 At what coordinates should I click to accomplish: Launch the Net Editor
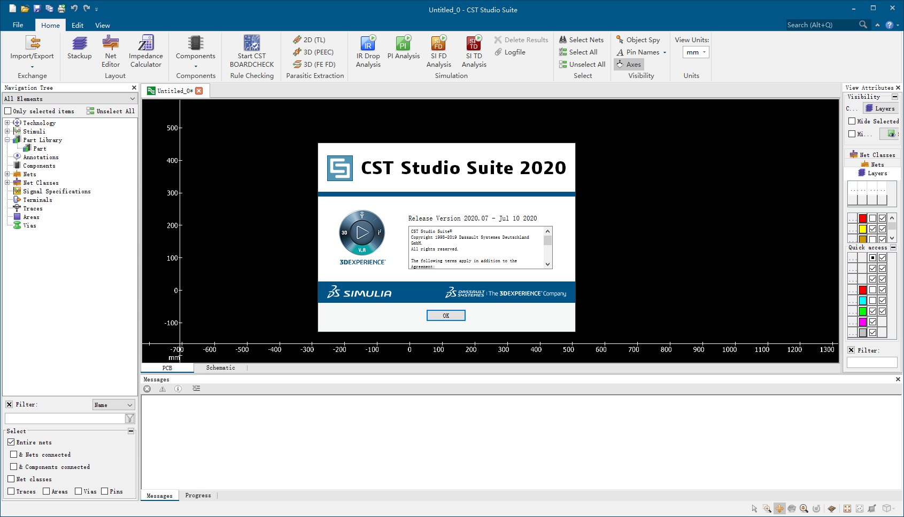coord(111,51)
